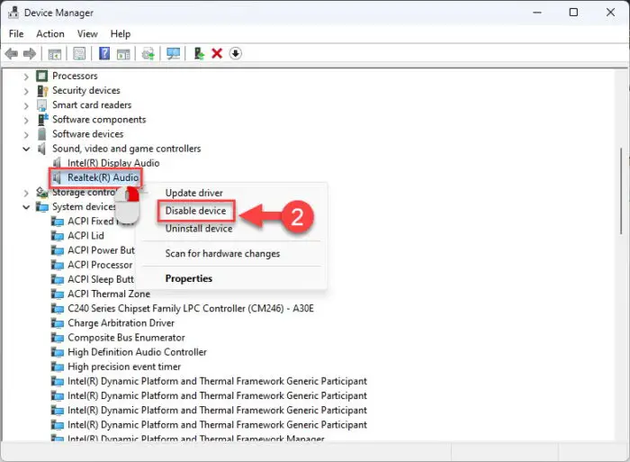Select High Definition Audio Controller

click(x=137, y=352)
